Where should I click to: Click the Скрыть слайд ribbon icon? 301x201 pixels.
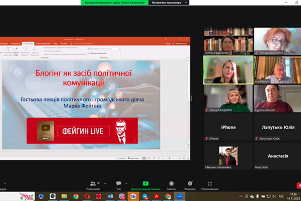click(x=16, y=51)
